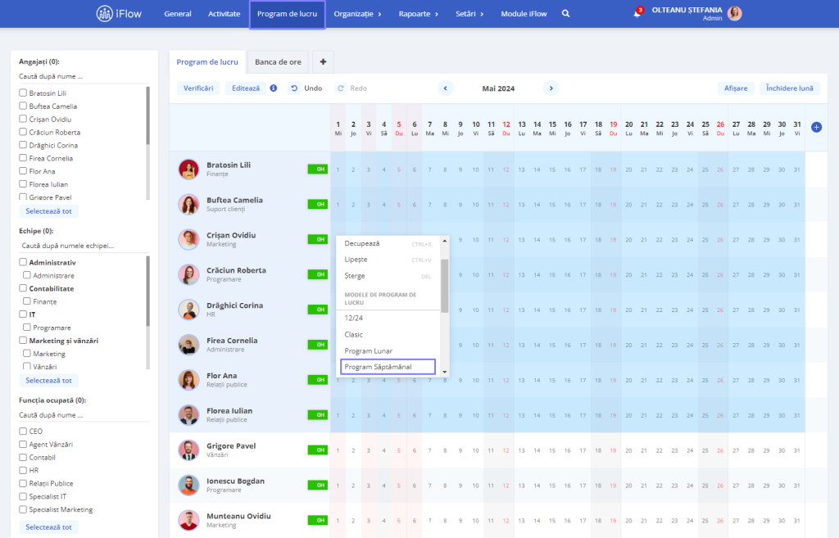Viewport: 839px width, 538px height.
Task: Click the Verificări button
Action: 198,88
